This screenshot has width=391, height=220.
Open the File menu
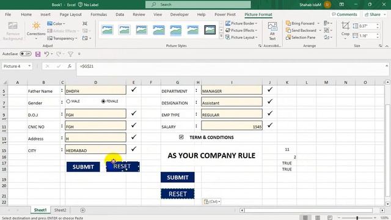[x=8, y=15]
